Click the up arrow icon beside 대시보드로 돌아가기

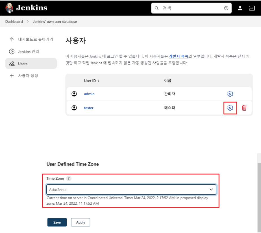tap(12, 39)
